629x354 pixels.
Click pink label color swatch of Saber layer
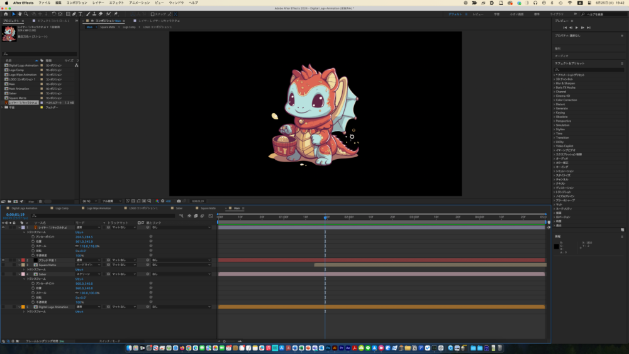coord(23,274)
